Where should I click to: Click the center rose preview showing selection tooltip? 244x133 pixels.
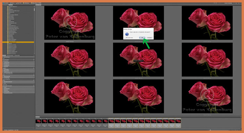click(138, 59)
